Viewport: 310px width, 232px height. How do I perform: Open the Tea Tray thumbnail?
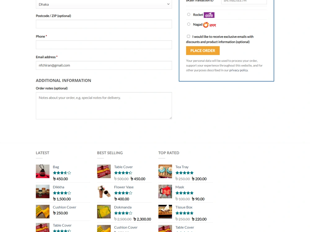pyautogui.click(x=165, y=171)
